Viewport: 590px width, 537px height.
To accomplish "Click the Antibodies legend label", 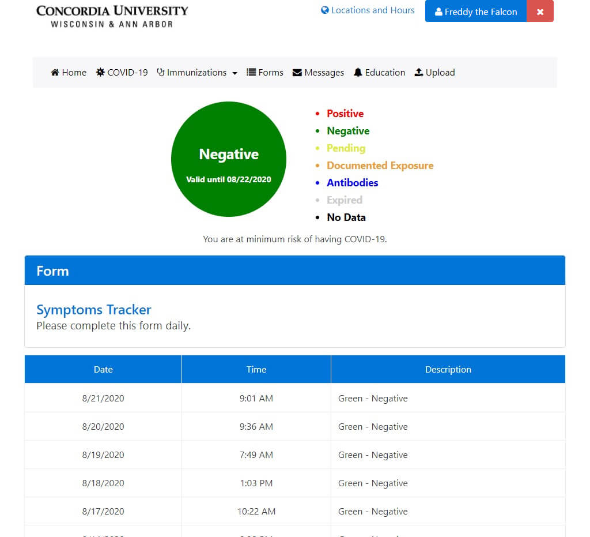I will [x=353, y=183].
